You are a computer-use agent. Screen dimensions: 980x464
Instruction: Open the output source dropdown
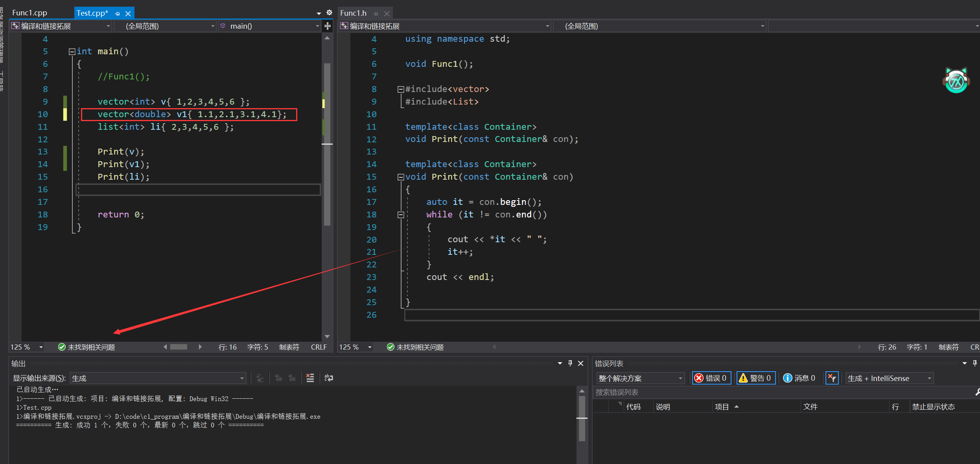158,378
